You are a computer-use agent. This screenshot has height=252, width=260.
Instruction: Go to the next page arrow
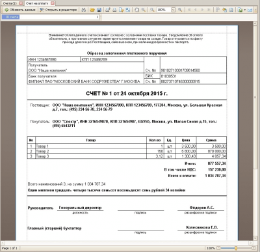click(x=202, y=10)
